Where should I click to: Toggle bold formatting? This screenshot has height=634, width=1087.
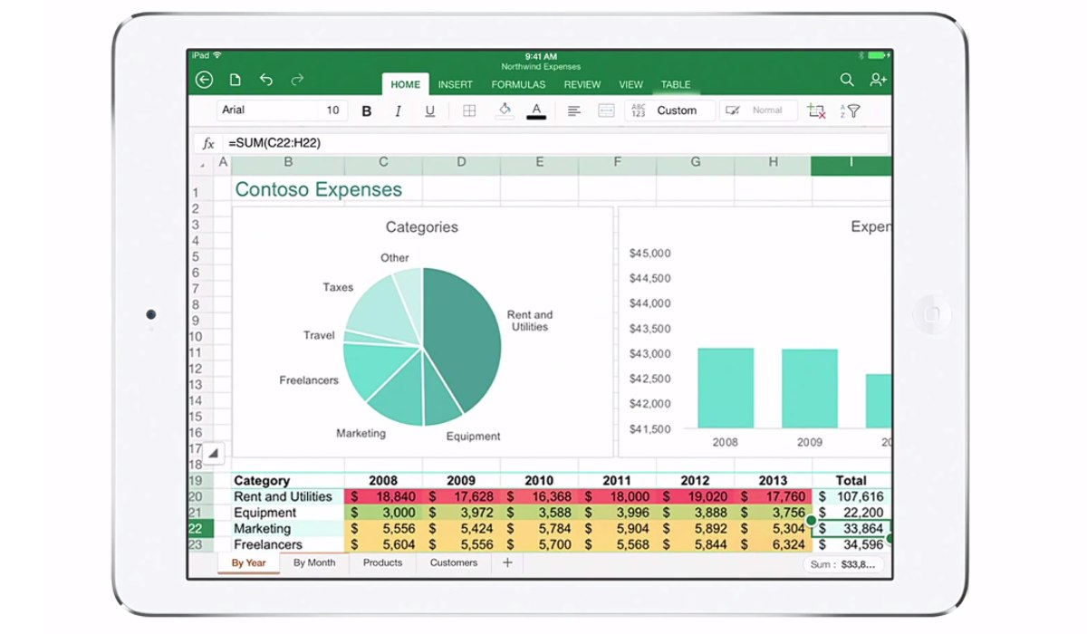pos(367,111)
